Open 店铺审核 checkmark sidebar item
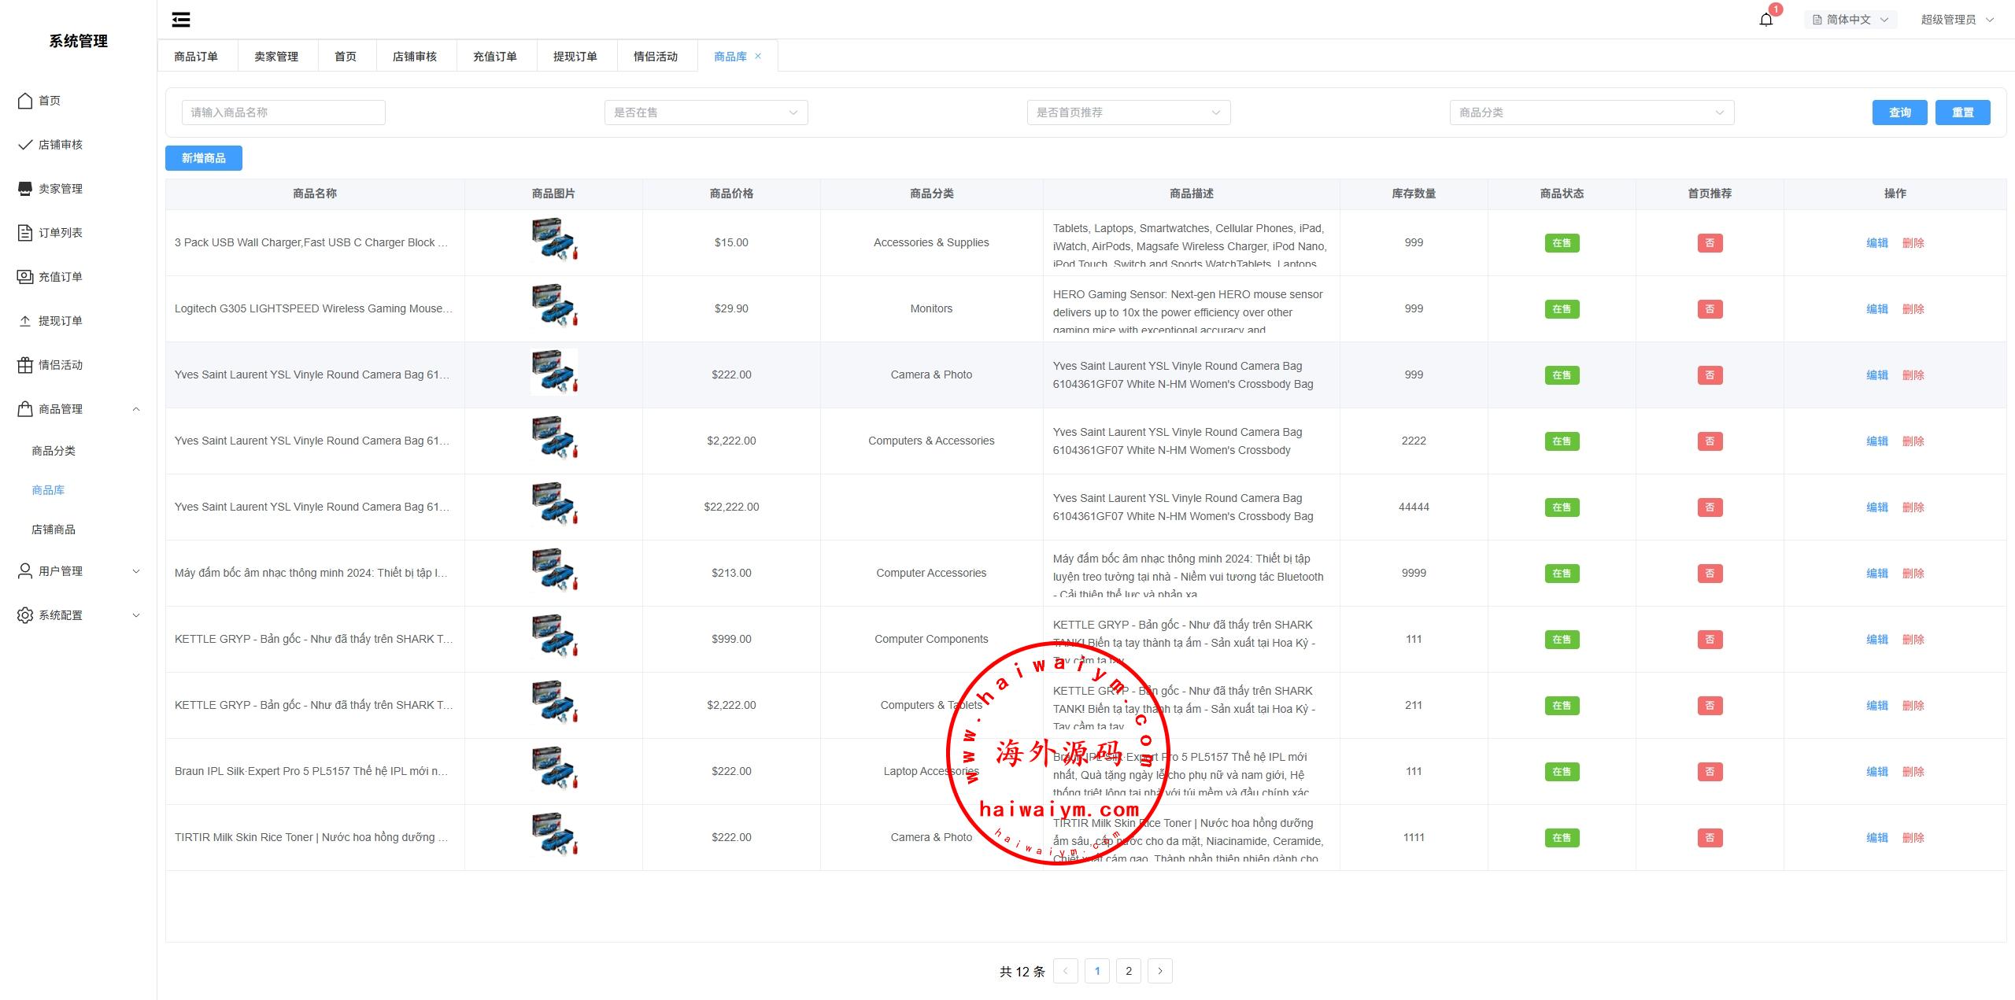The image size is (2015, 1000). pos(25,145)
